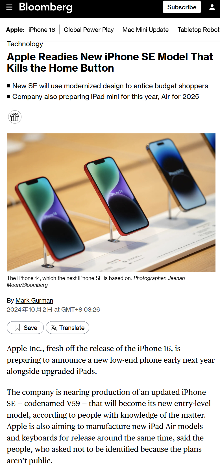Open Mark Gurman's author page
Screen dimensions: 220x467
click(34, 300)
